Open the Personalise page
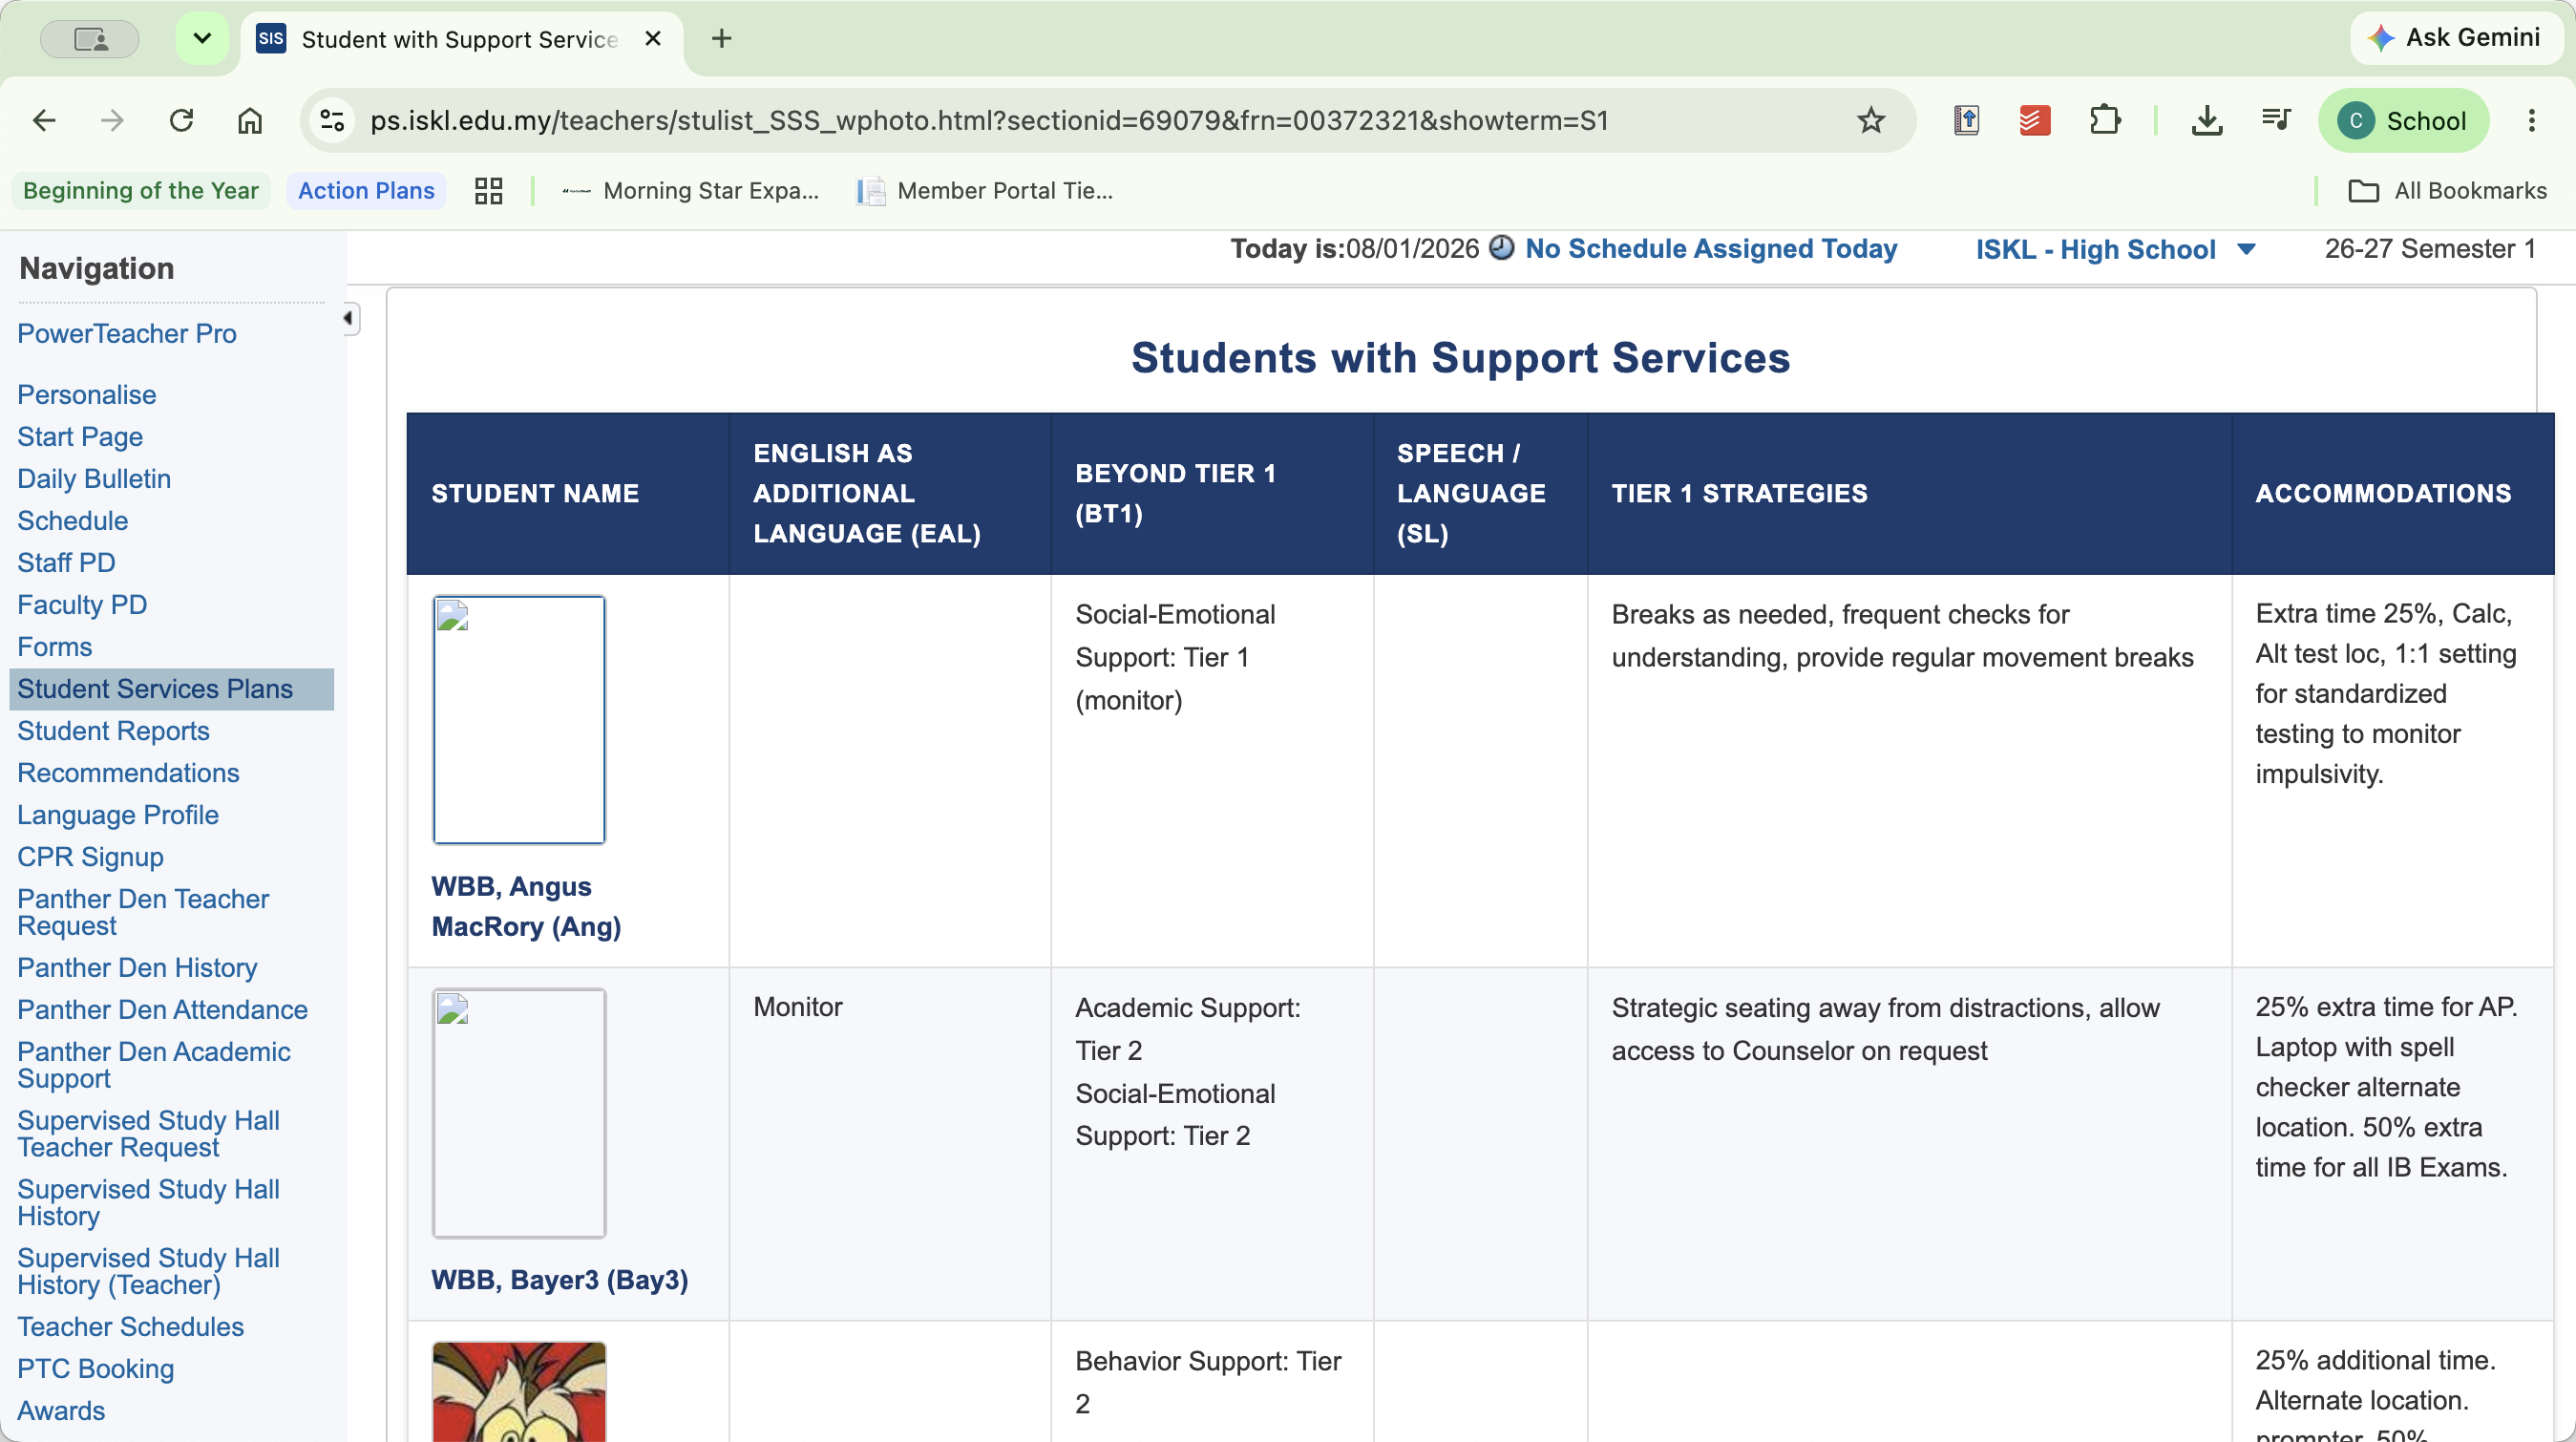2576x1442 pixels. [87, 395]
